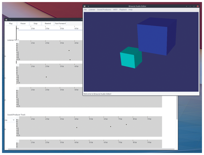Image resolution: width=204 pixels, height=155 pixels.
Task: Click the Sound Producer X track point near 40s
Action: [x=76, y=128]
